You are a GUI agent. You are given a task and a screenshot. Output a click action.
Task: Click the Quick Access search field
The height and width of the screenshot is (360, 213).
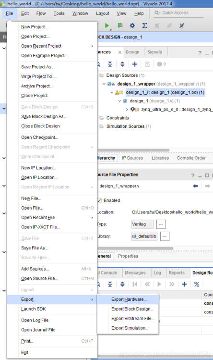point(178,13)
